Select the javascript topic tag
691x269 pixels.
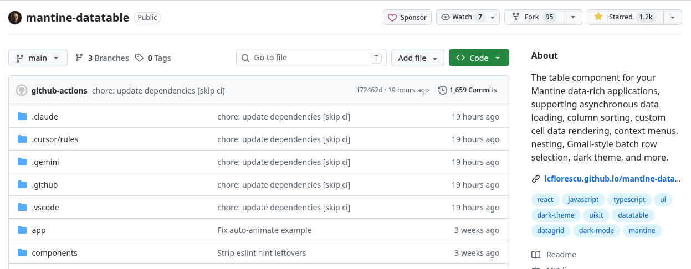tap(583, 200)
